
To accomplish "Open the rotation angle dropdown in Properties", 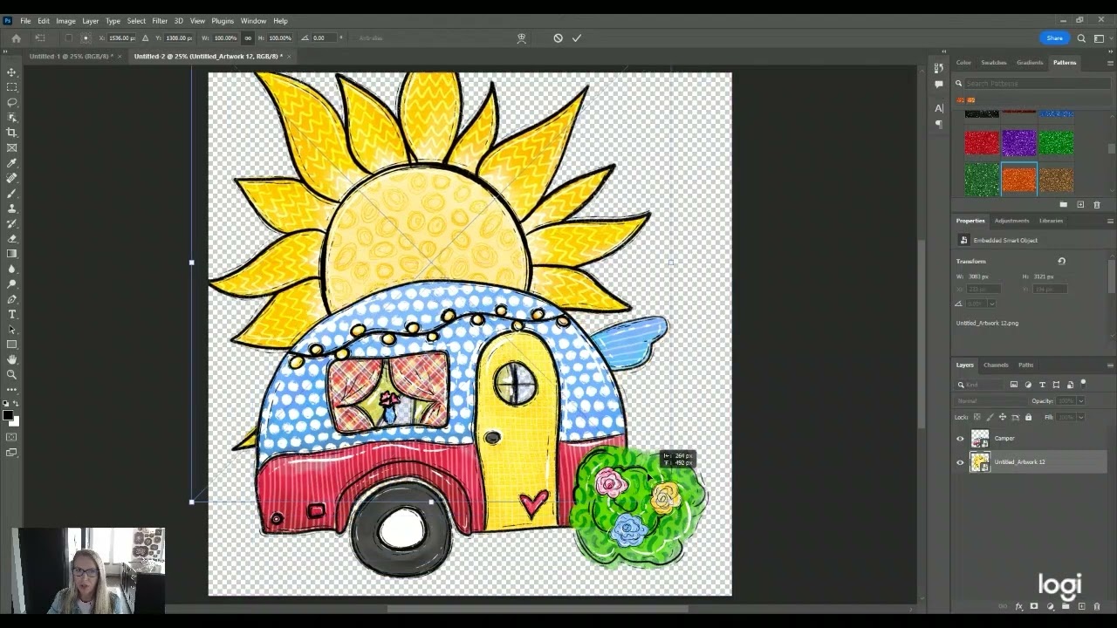I will 991,304.
